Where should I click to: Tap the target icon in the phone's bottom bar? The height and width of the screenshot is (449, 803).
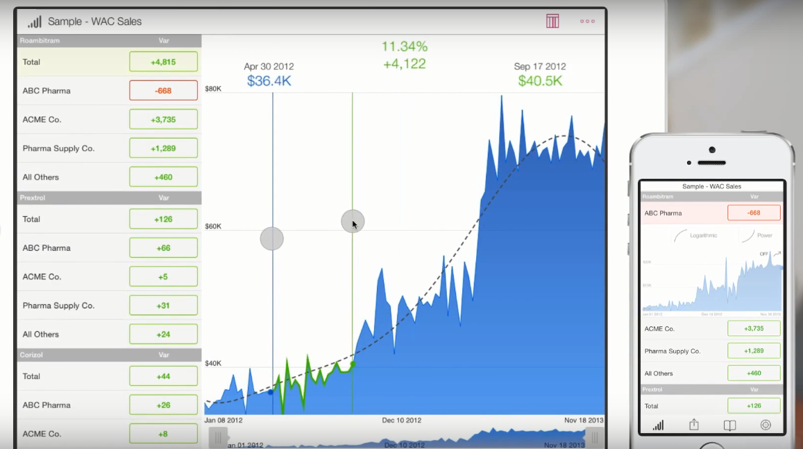click(x=766, y=425)
